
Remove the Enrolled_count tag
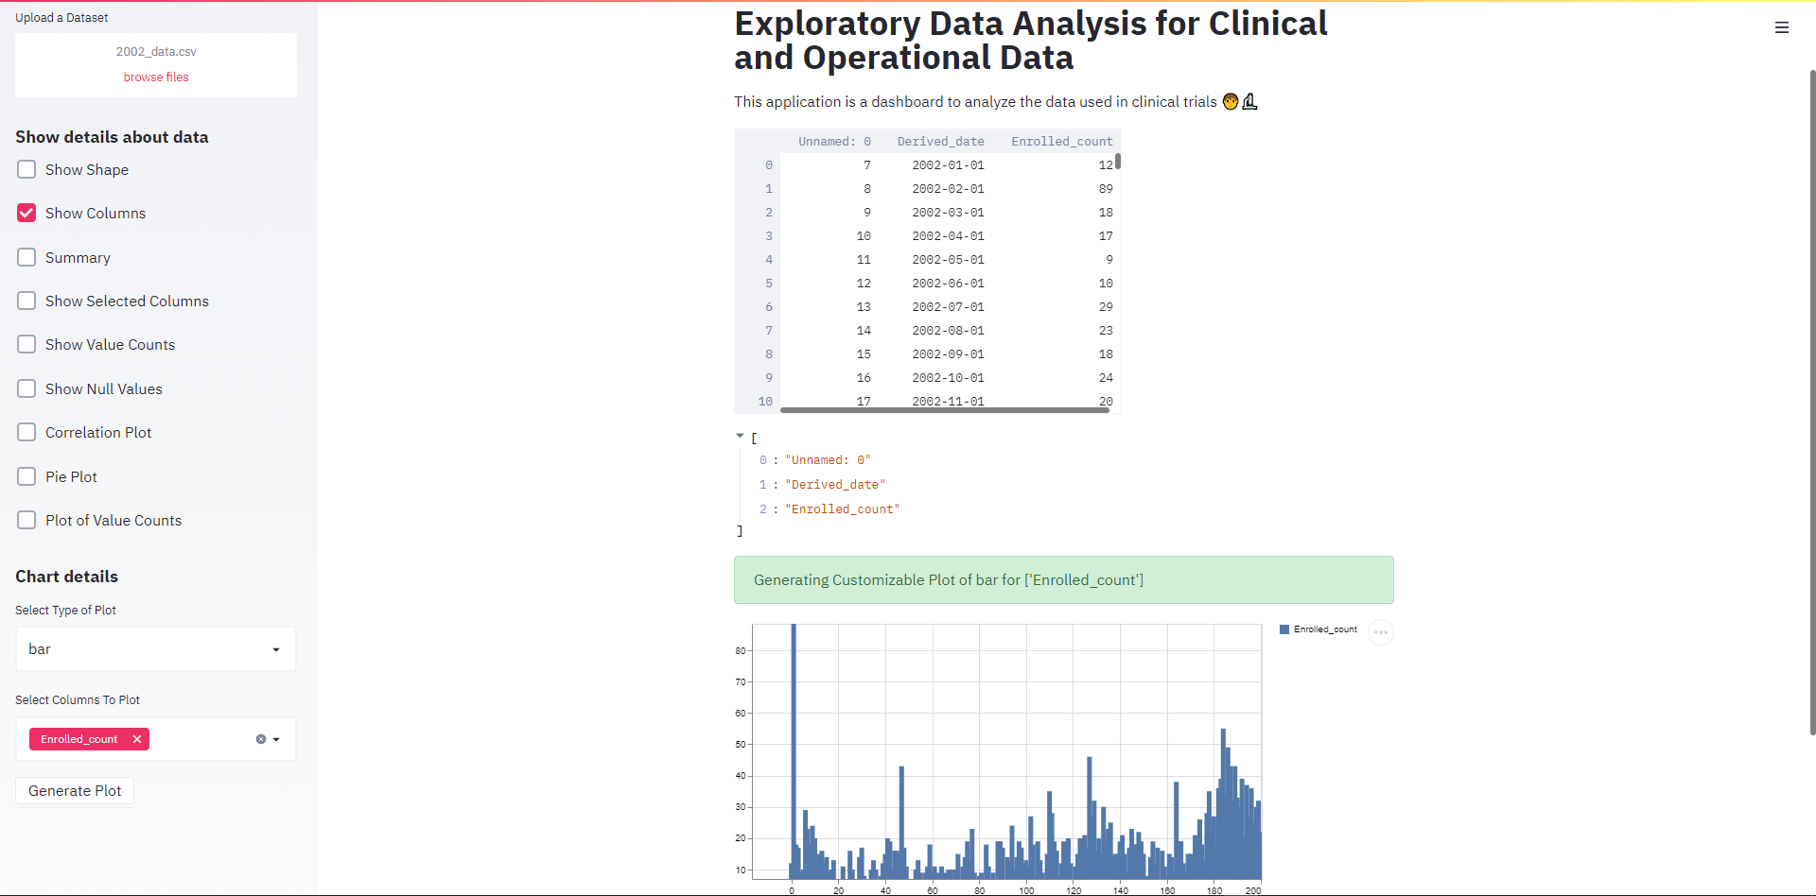[x=137, y=739]
